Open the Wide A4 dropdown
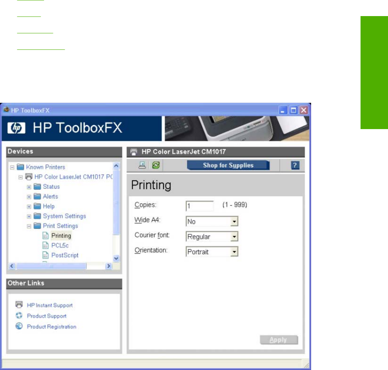 point(234,222)
